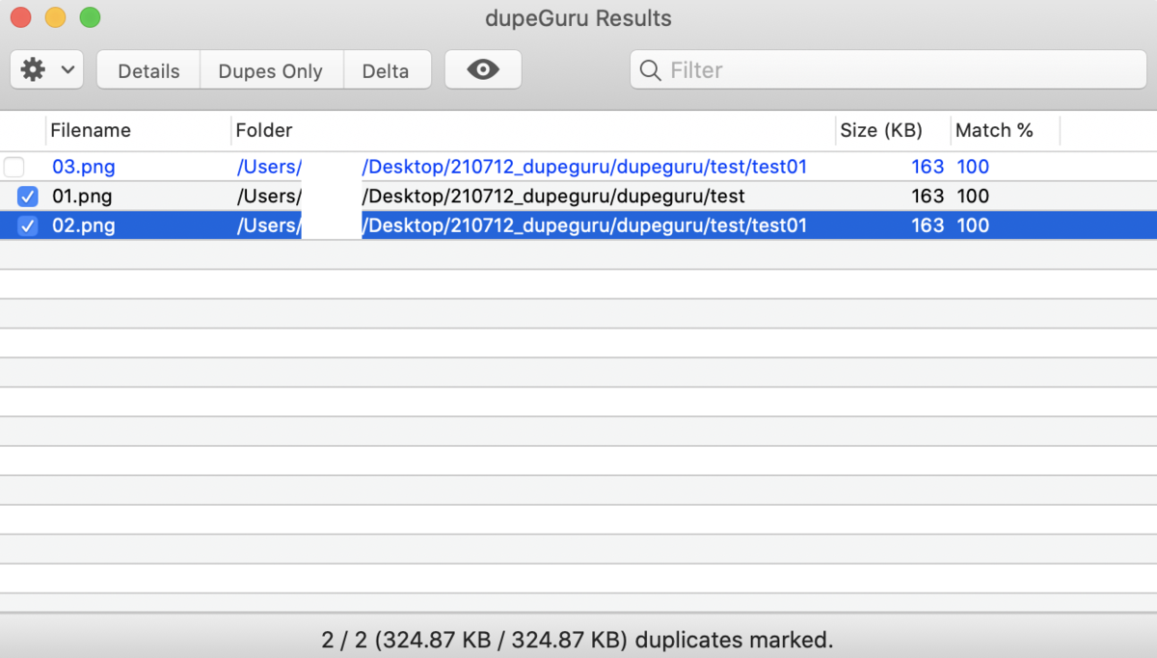Click match 100 in 02.png row
The width and height of the screenshot is (1157, 658).
coord(973,225)
